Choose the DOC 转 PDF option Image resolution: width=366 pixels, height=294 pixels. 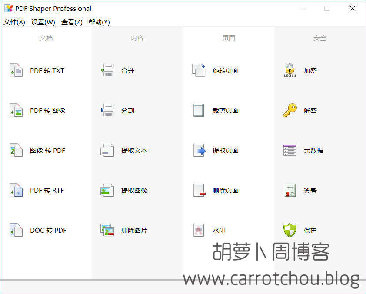tap(48, 231)
